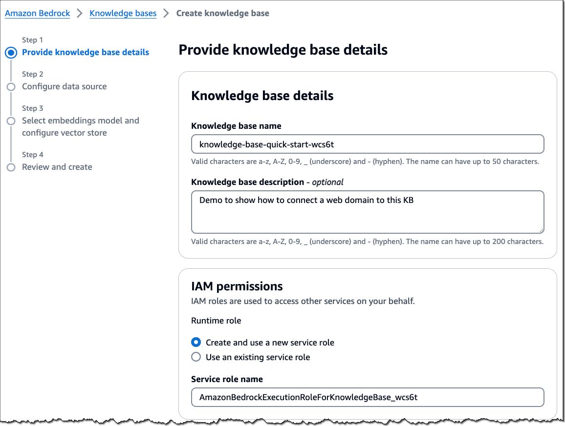Enable Create and use a new service role
Screen dimensions: 565x426
click(x=196, y=342)
